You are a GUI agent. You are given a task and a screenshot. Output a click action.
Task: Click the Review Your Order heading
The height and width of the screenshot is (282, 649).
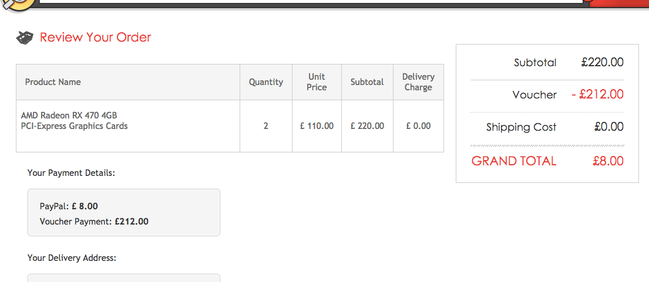(x=95, y=38)
